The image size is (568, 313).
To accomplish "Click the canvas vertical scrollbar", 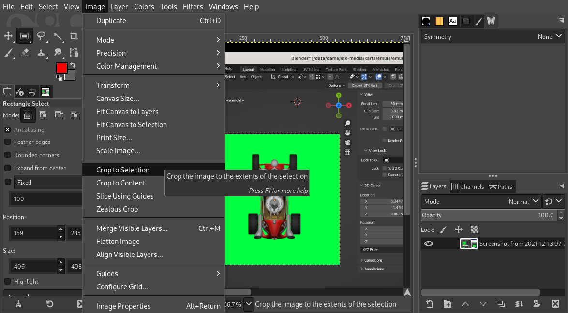I will click(x=407, y=129).
